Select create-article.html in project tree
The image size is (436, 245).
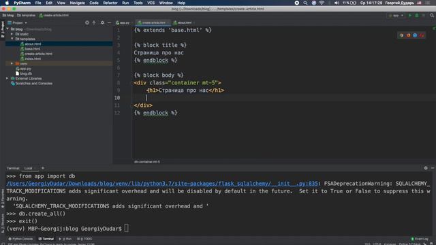tap(38, 54)
